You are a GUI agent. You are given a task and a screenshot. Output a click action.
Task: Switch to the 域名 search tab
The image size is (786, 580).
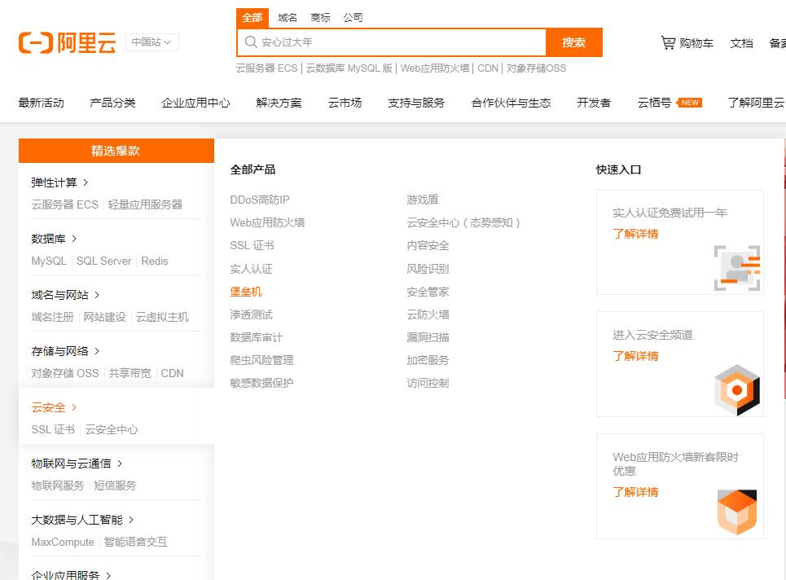click(285, 17)
